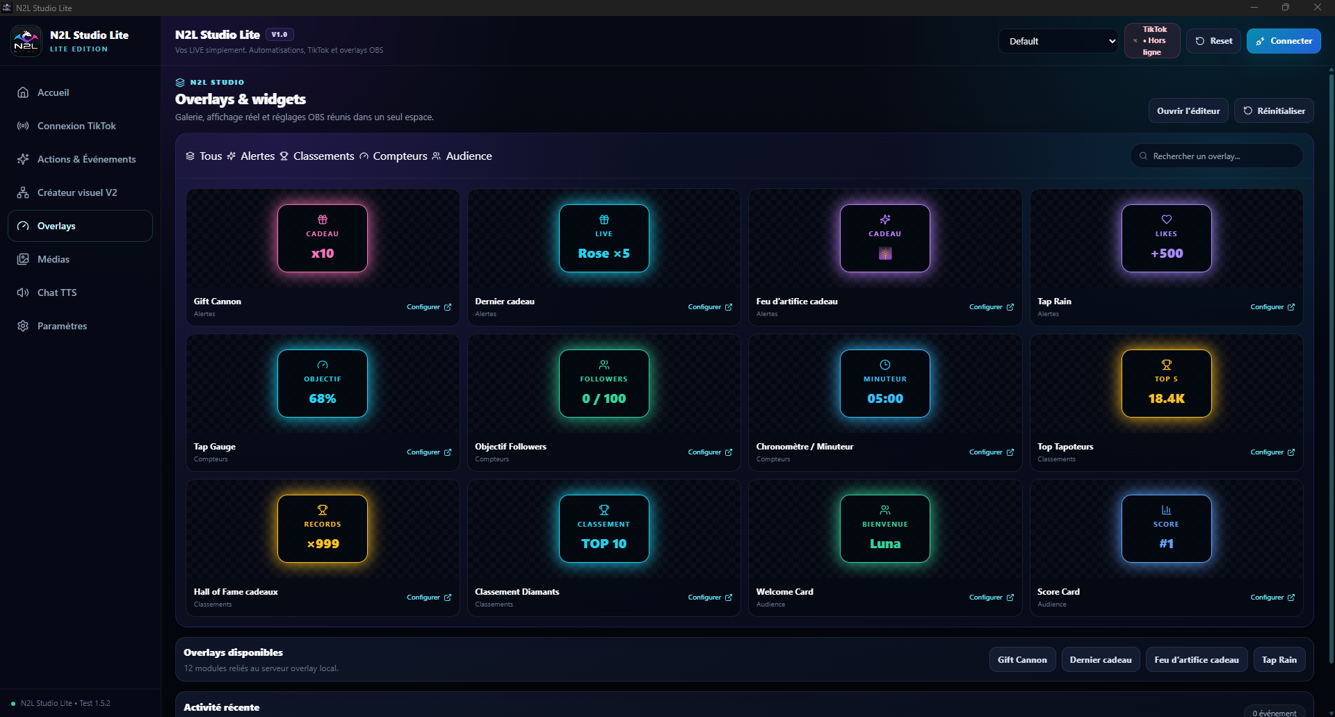
Task: Click Gift Cannon chip in Overlays disponibles
Action: (x=1022, y=660)
